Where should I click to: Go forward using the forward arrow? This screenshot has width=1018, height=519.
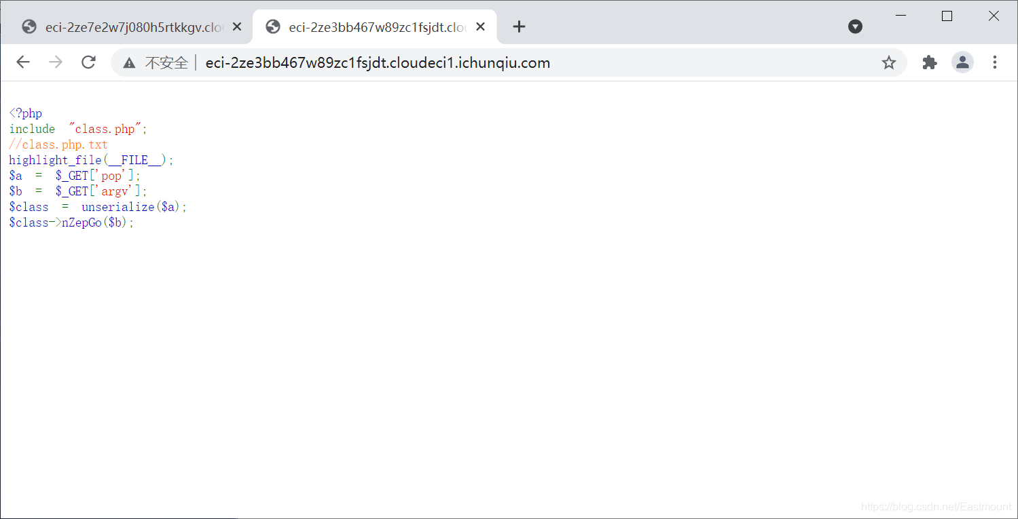click(56, 62)
